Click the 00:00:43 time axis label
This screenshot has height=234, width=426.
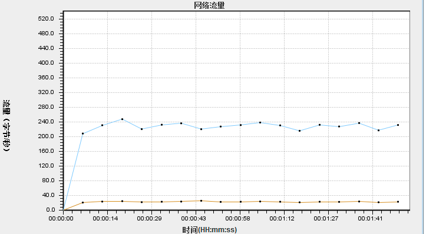pos(193,218)
